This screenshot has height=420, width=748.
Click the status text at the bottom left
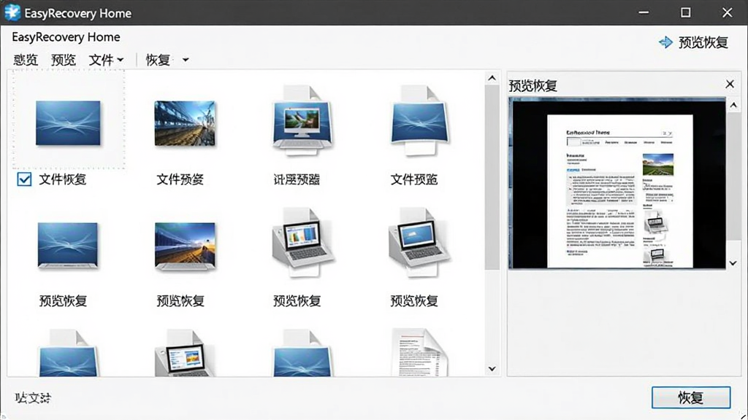(x=33, y=398)
